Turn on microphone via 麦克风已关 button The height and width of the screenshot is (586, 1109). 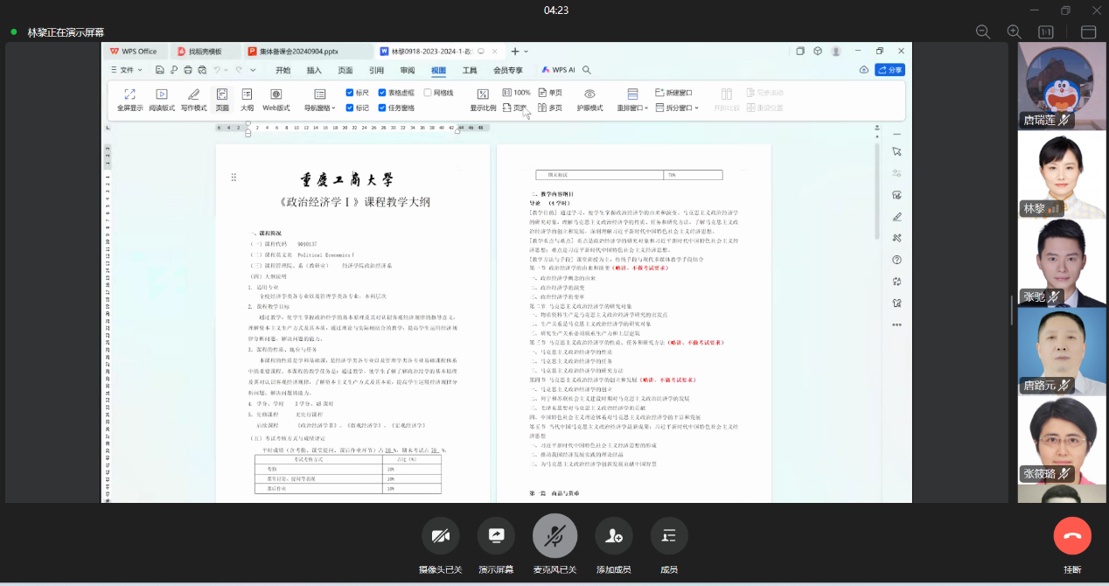(x=554, y=536)
